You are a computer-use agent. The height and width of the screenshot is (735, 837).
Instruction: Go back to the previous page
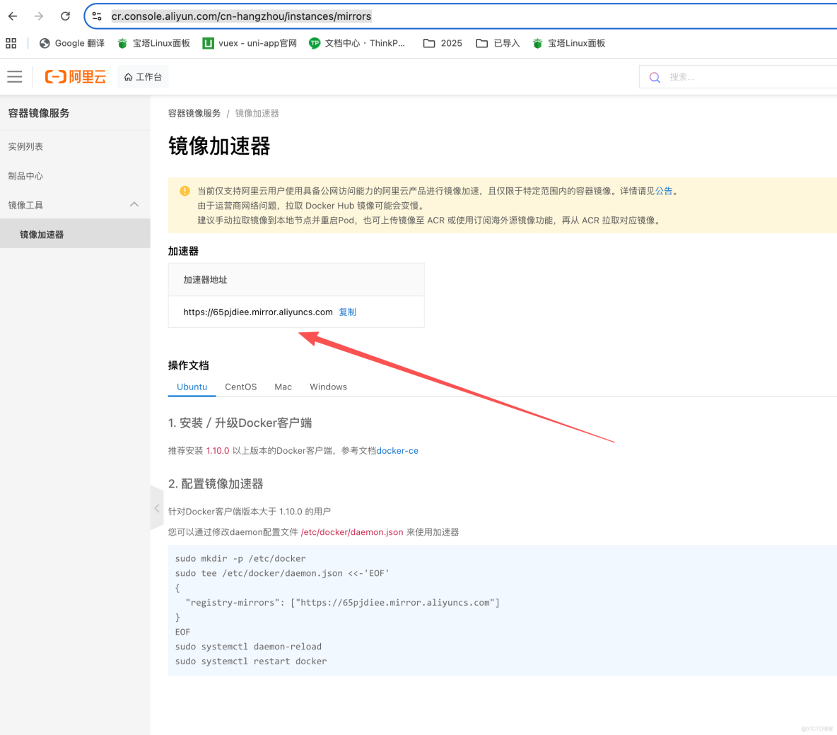point(12,16)
